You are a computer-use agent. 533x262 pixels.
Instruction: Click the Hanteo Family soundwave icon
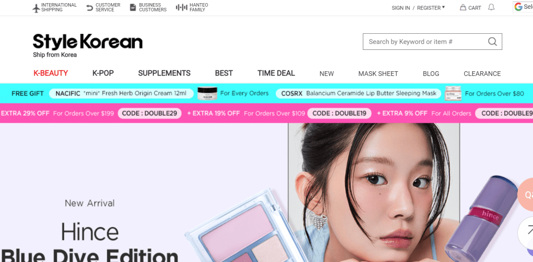[x=182, y=7]
